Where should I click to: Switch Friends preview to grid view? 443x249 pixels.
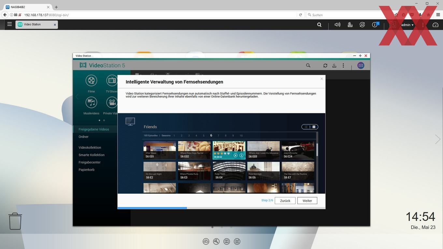(314, 127)
